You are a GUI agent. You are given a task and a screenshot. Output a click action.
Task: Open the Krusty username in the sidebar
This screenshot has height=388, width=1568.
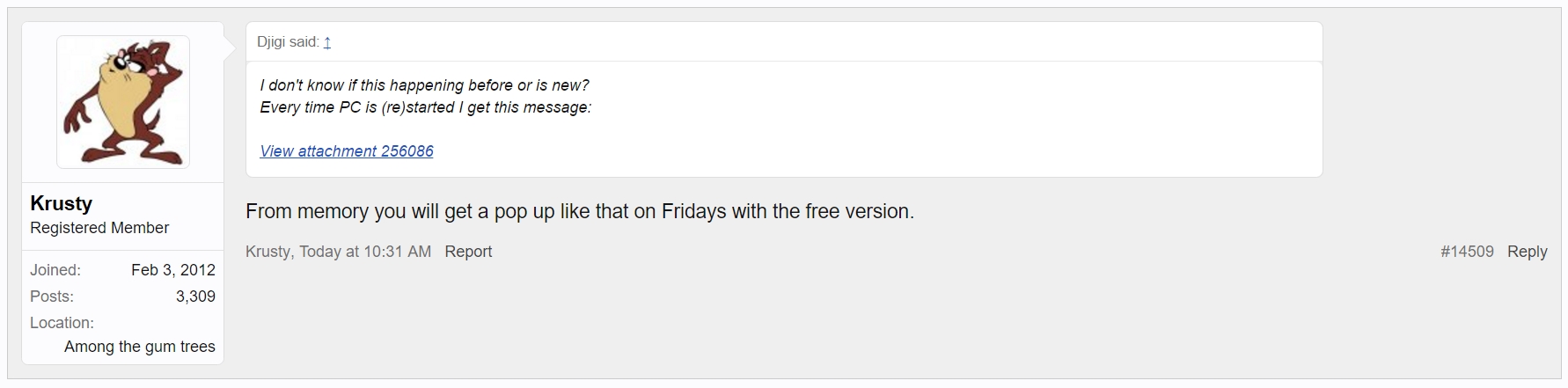(x=61, y=203)
